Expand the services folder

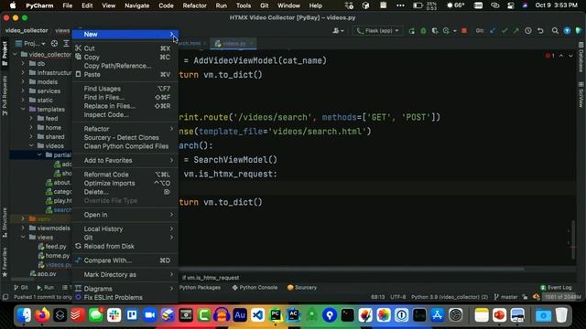[23, 90]
